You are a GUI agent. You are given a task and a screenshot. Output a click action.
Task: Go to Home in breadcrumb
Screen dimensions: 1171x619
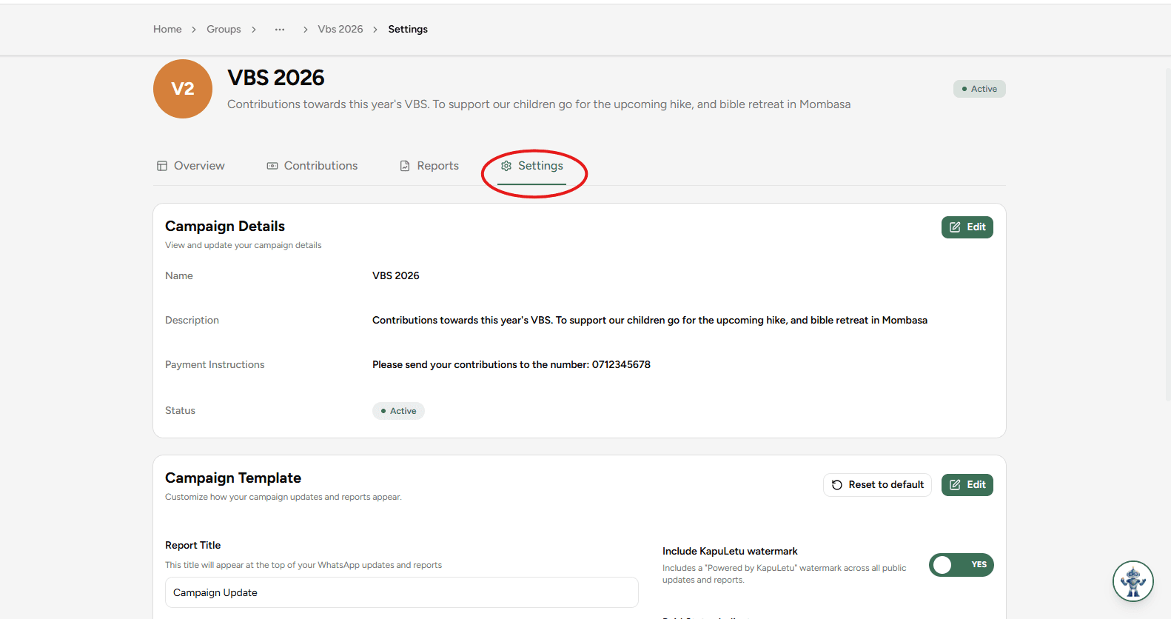tap(167, 30)
